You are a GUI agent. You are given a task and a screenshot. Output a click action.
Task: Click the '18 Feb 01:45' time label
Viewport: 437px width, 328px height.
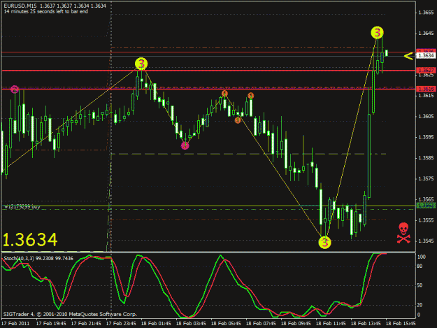[156, 324]
